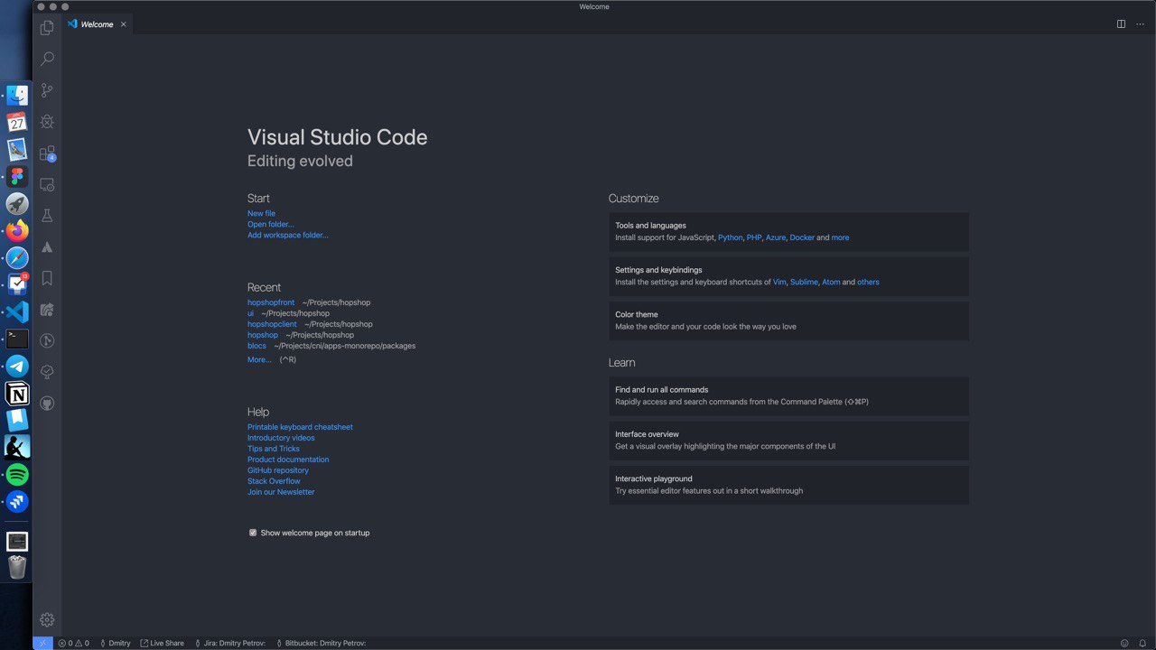Open Tips and Tricks link
Image resolution: width=1156 pixels, height=650 pixels.
(x=274, y=449)
